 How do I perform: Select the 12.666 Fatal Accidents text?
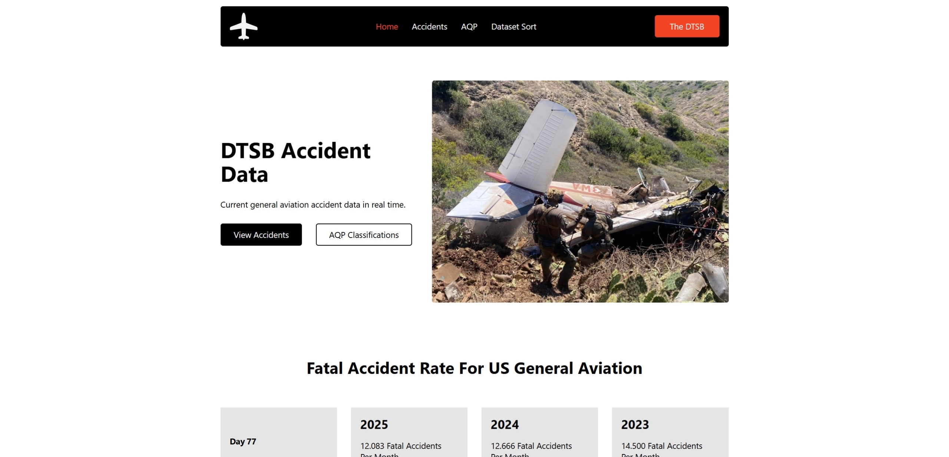pyautogui.click(x=531, y=446)
